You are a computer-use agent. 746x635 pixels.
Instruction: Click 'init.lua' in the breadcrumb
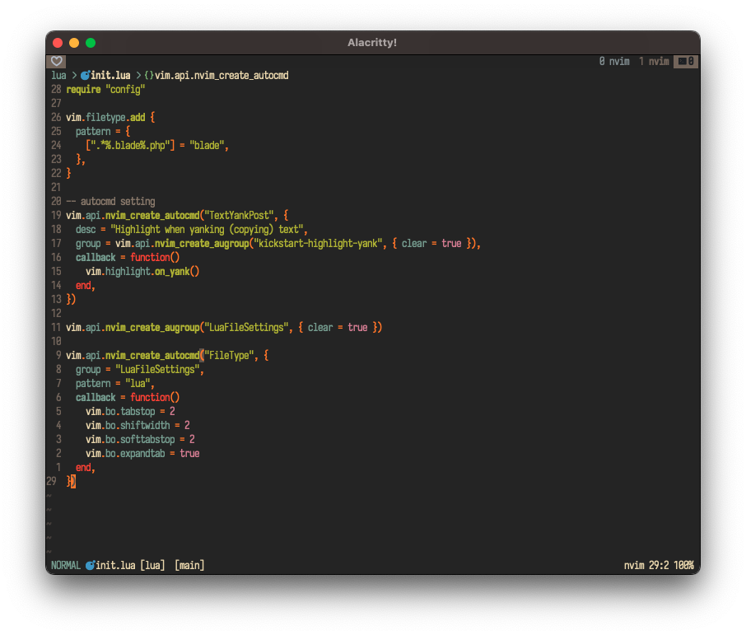pyautogui.click(x=110, y=75)
